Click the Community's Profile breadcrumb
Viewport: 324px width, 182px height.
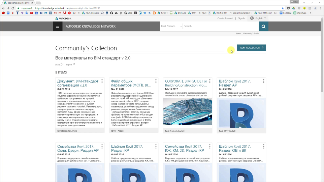[x=251, y=33]
